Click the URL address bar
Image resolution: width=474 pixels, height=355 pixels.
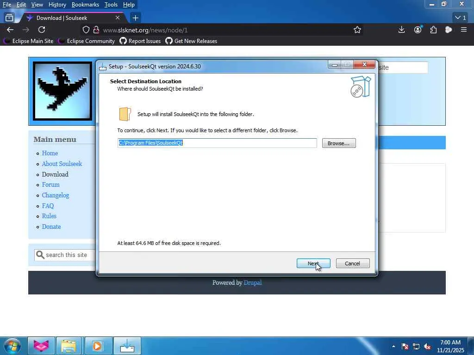[x=224, y=30]
